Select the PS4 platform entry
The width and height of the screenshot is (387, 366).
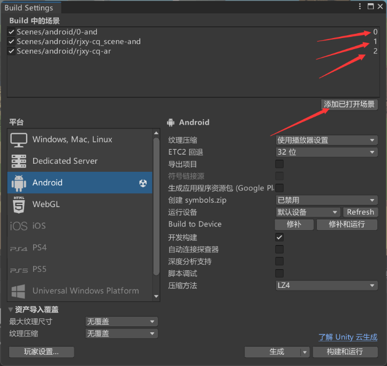click(x=80, y=248)
